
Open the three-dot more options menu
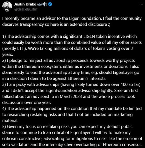tap(141, 4)
